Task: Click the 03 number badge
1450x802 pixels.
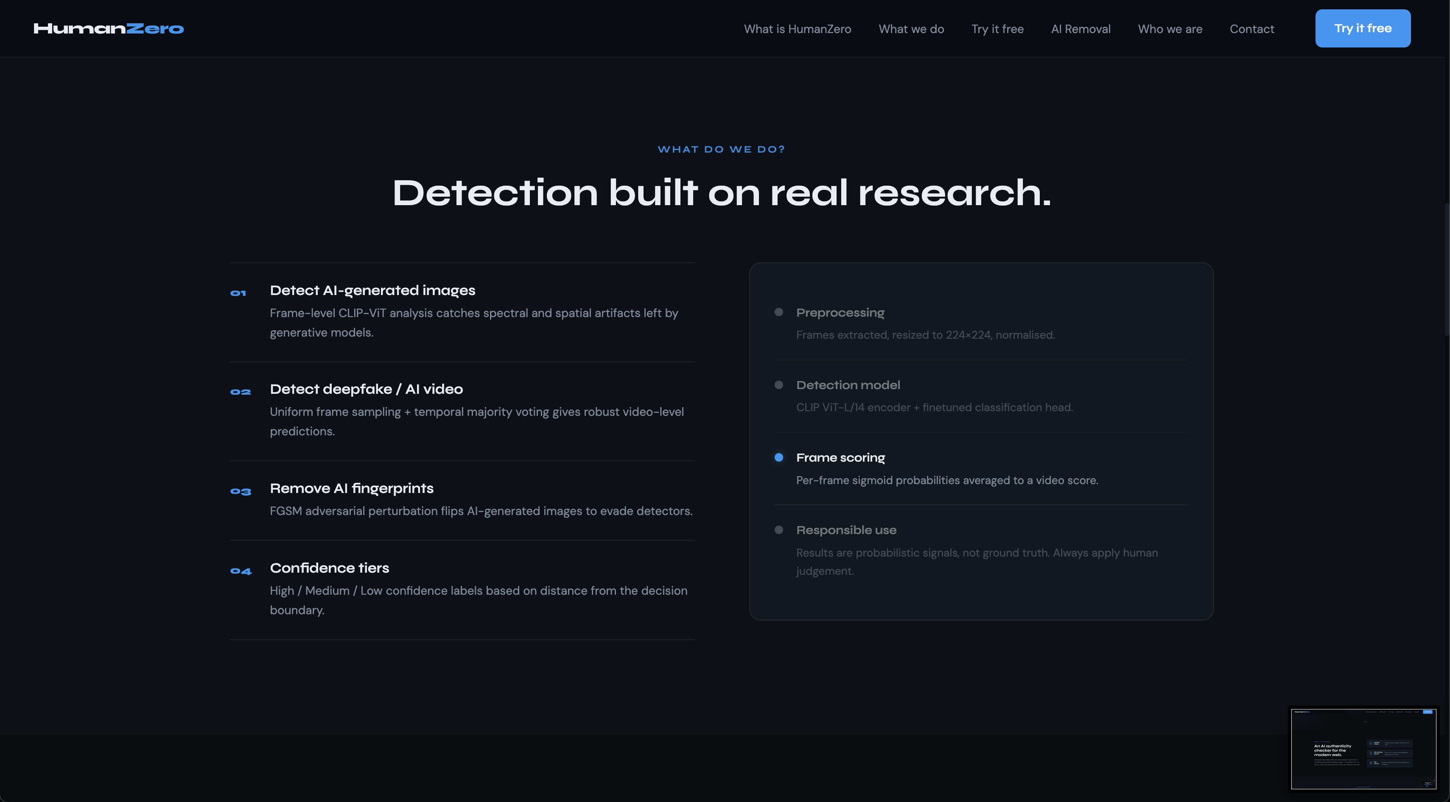Action: tap(241, 492)
